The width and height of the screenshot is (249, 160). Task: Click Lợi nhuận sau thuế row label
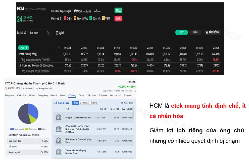pos(36,65)
